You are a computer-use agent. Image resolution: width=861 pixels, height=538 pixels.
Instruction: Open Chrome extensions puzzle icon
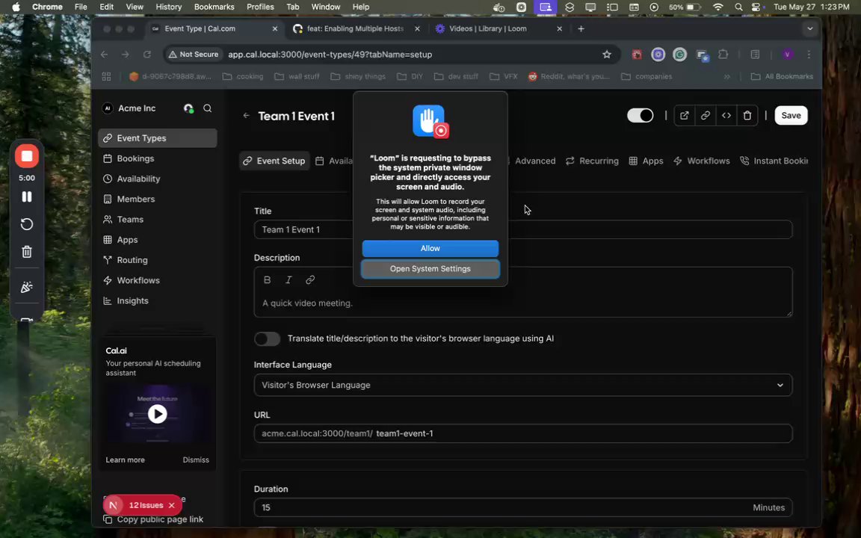(x=723, y=55)
